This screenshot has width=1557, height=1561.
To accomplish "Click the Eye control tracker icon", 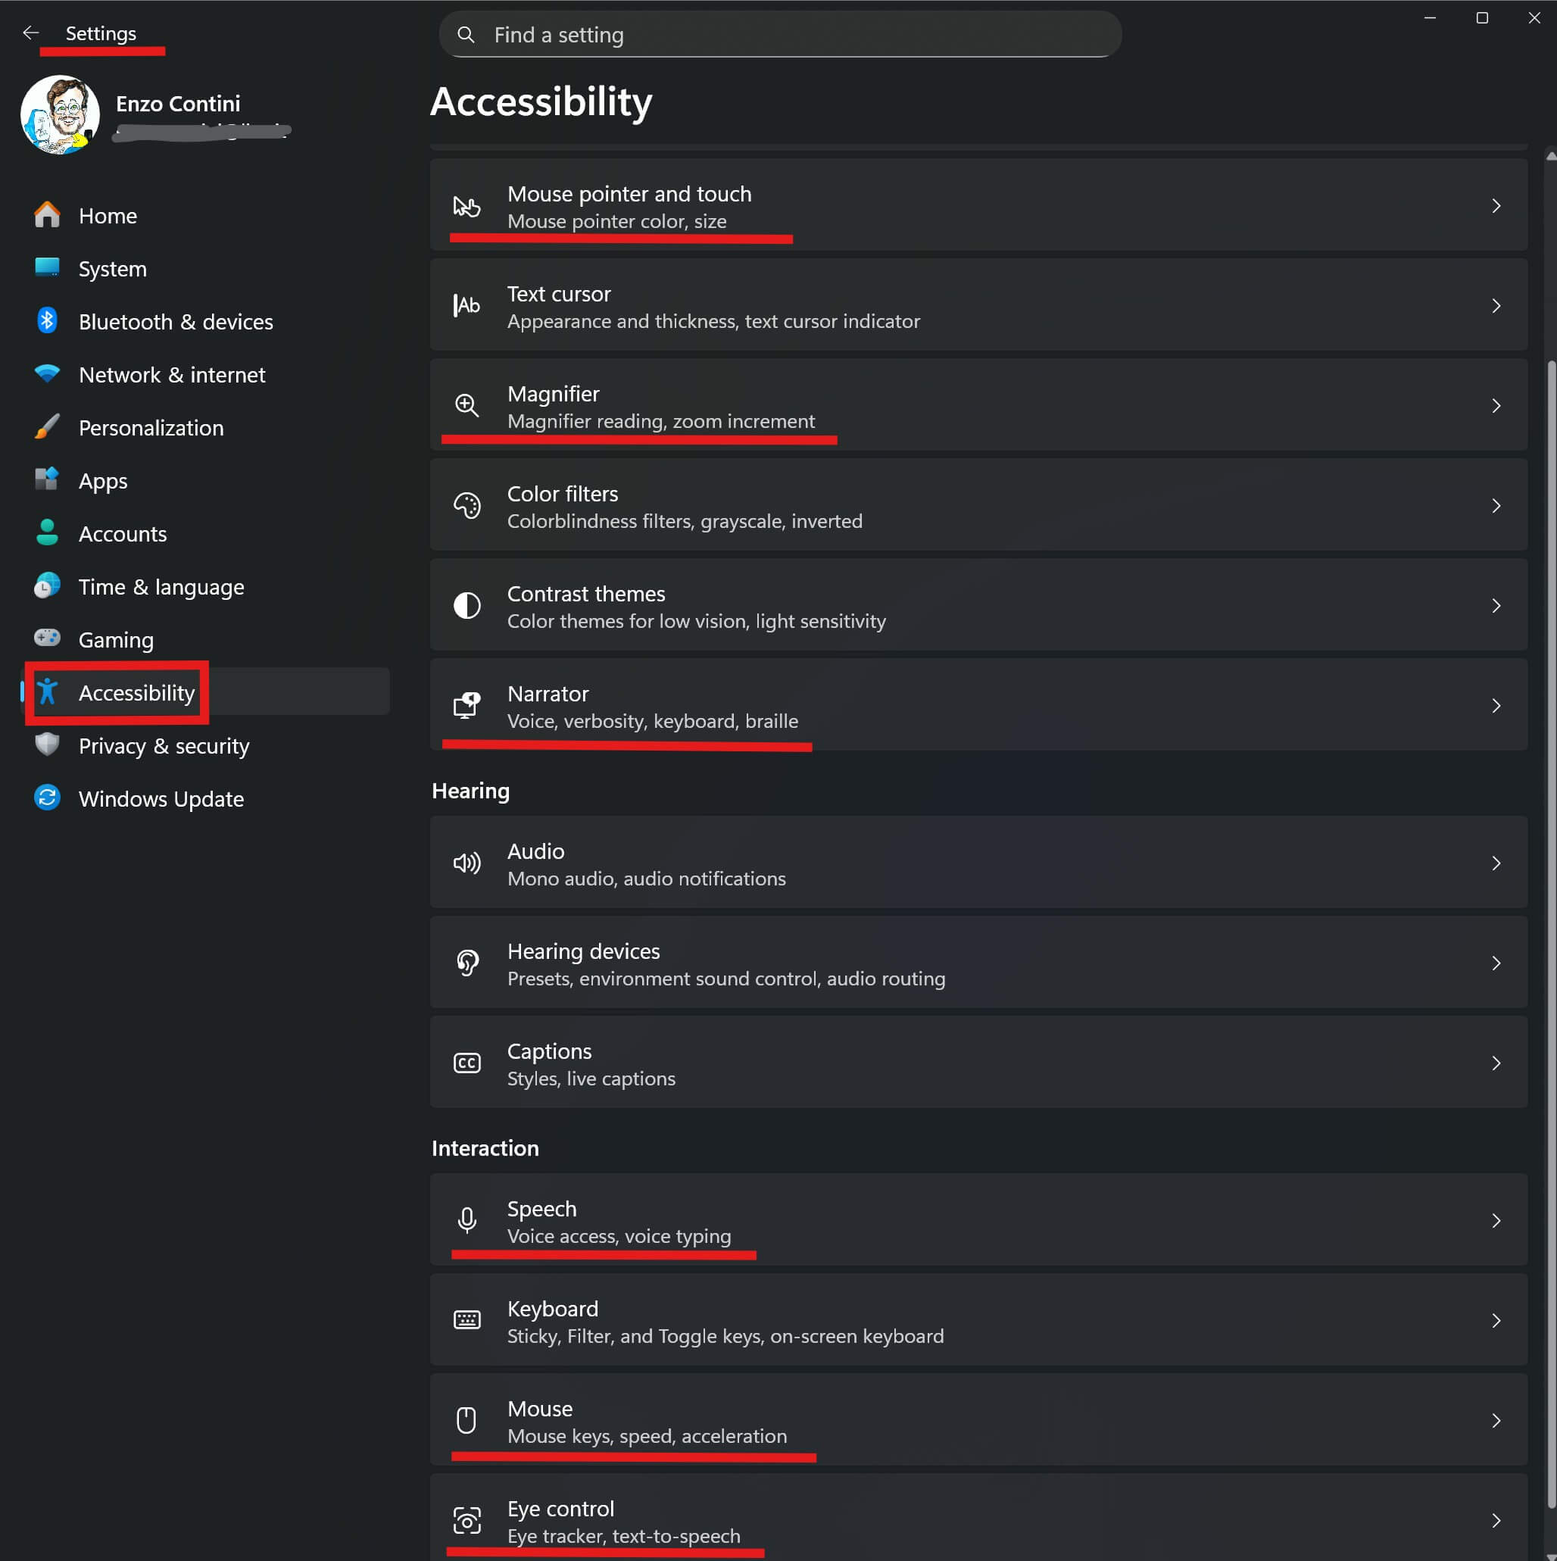I will (467, 1521).
